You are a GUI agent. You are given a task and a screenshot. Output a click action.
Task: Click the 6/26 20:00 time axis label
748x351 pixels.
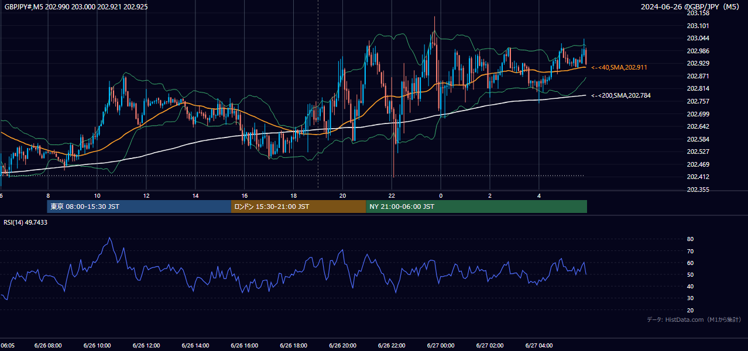[x=343, y=346]
